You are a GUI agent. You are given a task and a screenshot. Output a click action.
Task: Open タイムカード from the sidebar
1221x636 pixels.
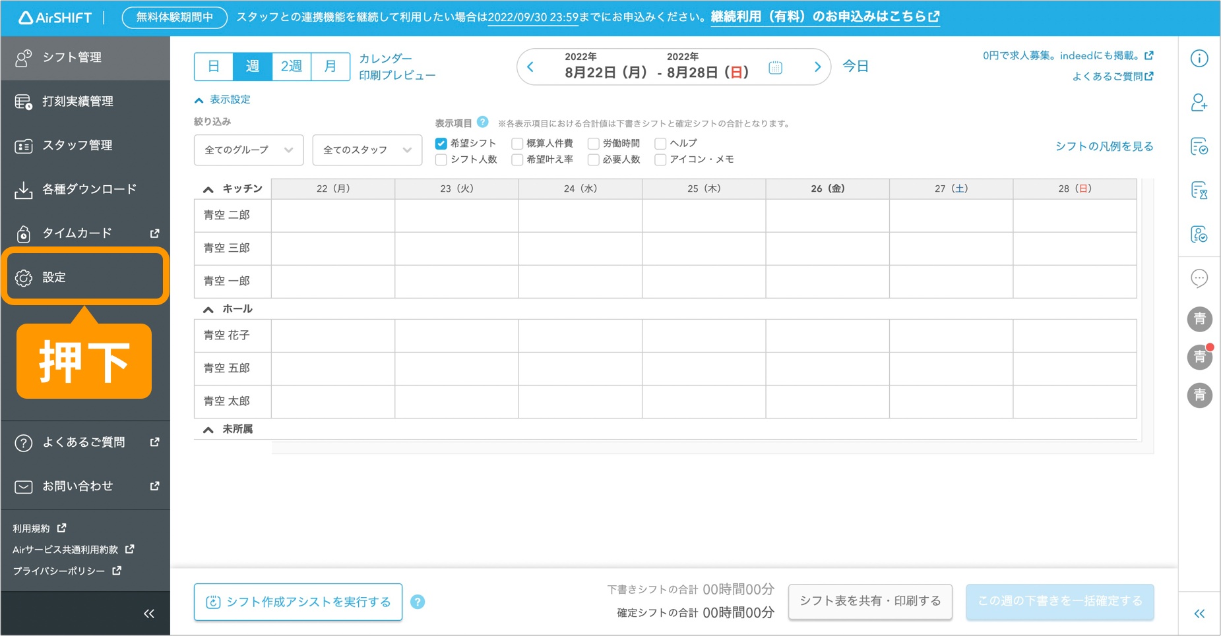pyautogui.click(x=24, y=233)
